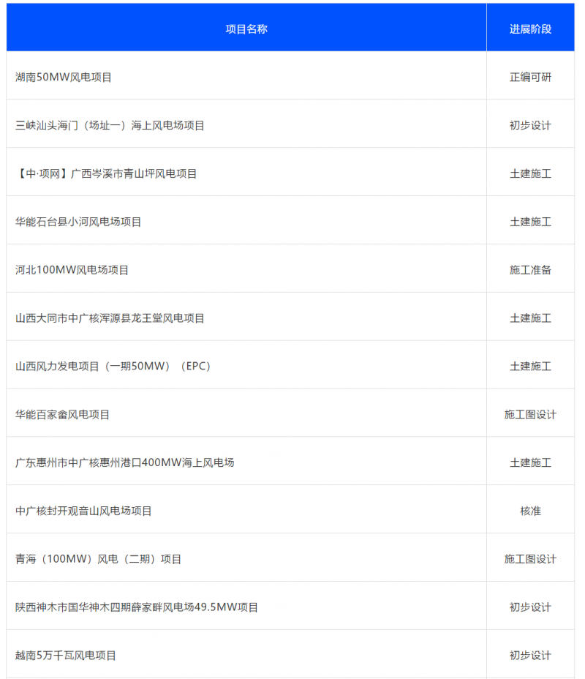The width and height of the screenshot is (585, 679).
Task: Click 山西风力发电项目（一期50MW）（EPC）
Action: point(113,366)
